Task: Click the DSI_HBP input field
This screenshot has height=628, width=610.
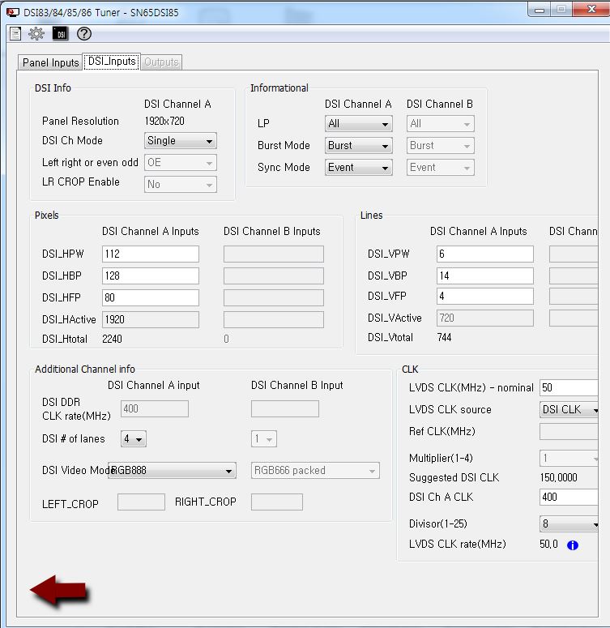Action: click(150, 276)
